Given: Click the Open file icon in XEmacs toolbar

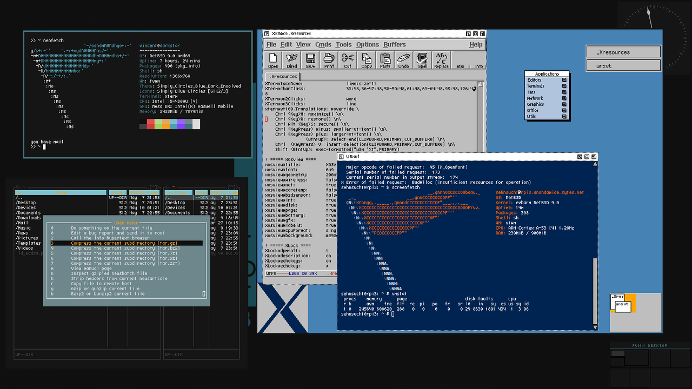Looking at the screenshot, I should [274, 60].
